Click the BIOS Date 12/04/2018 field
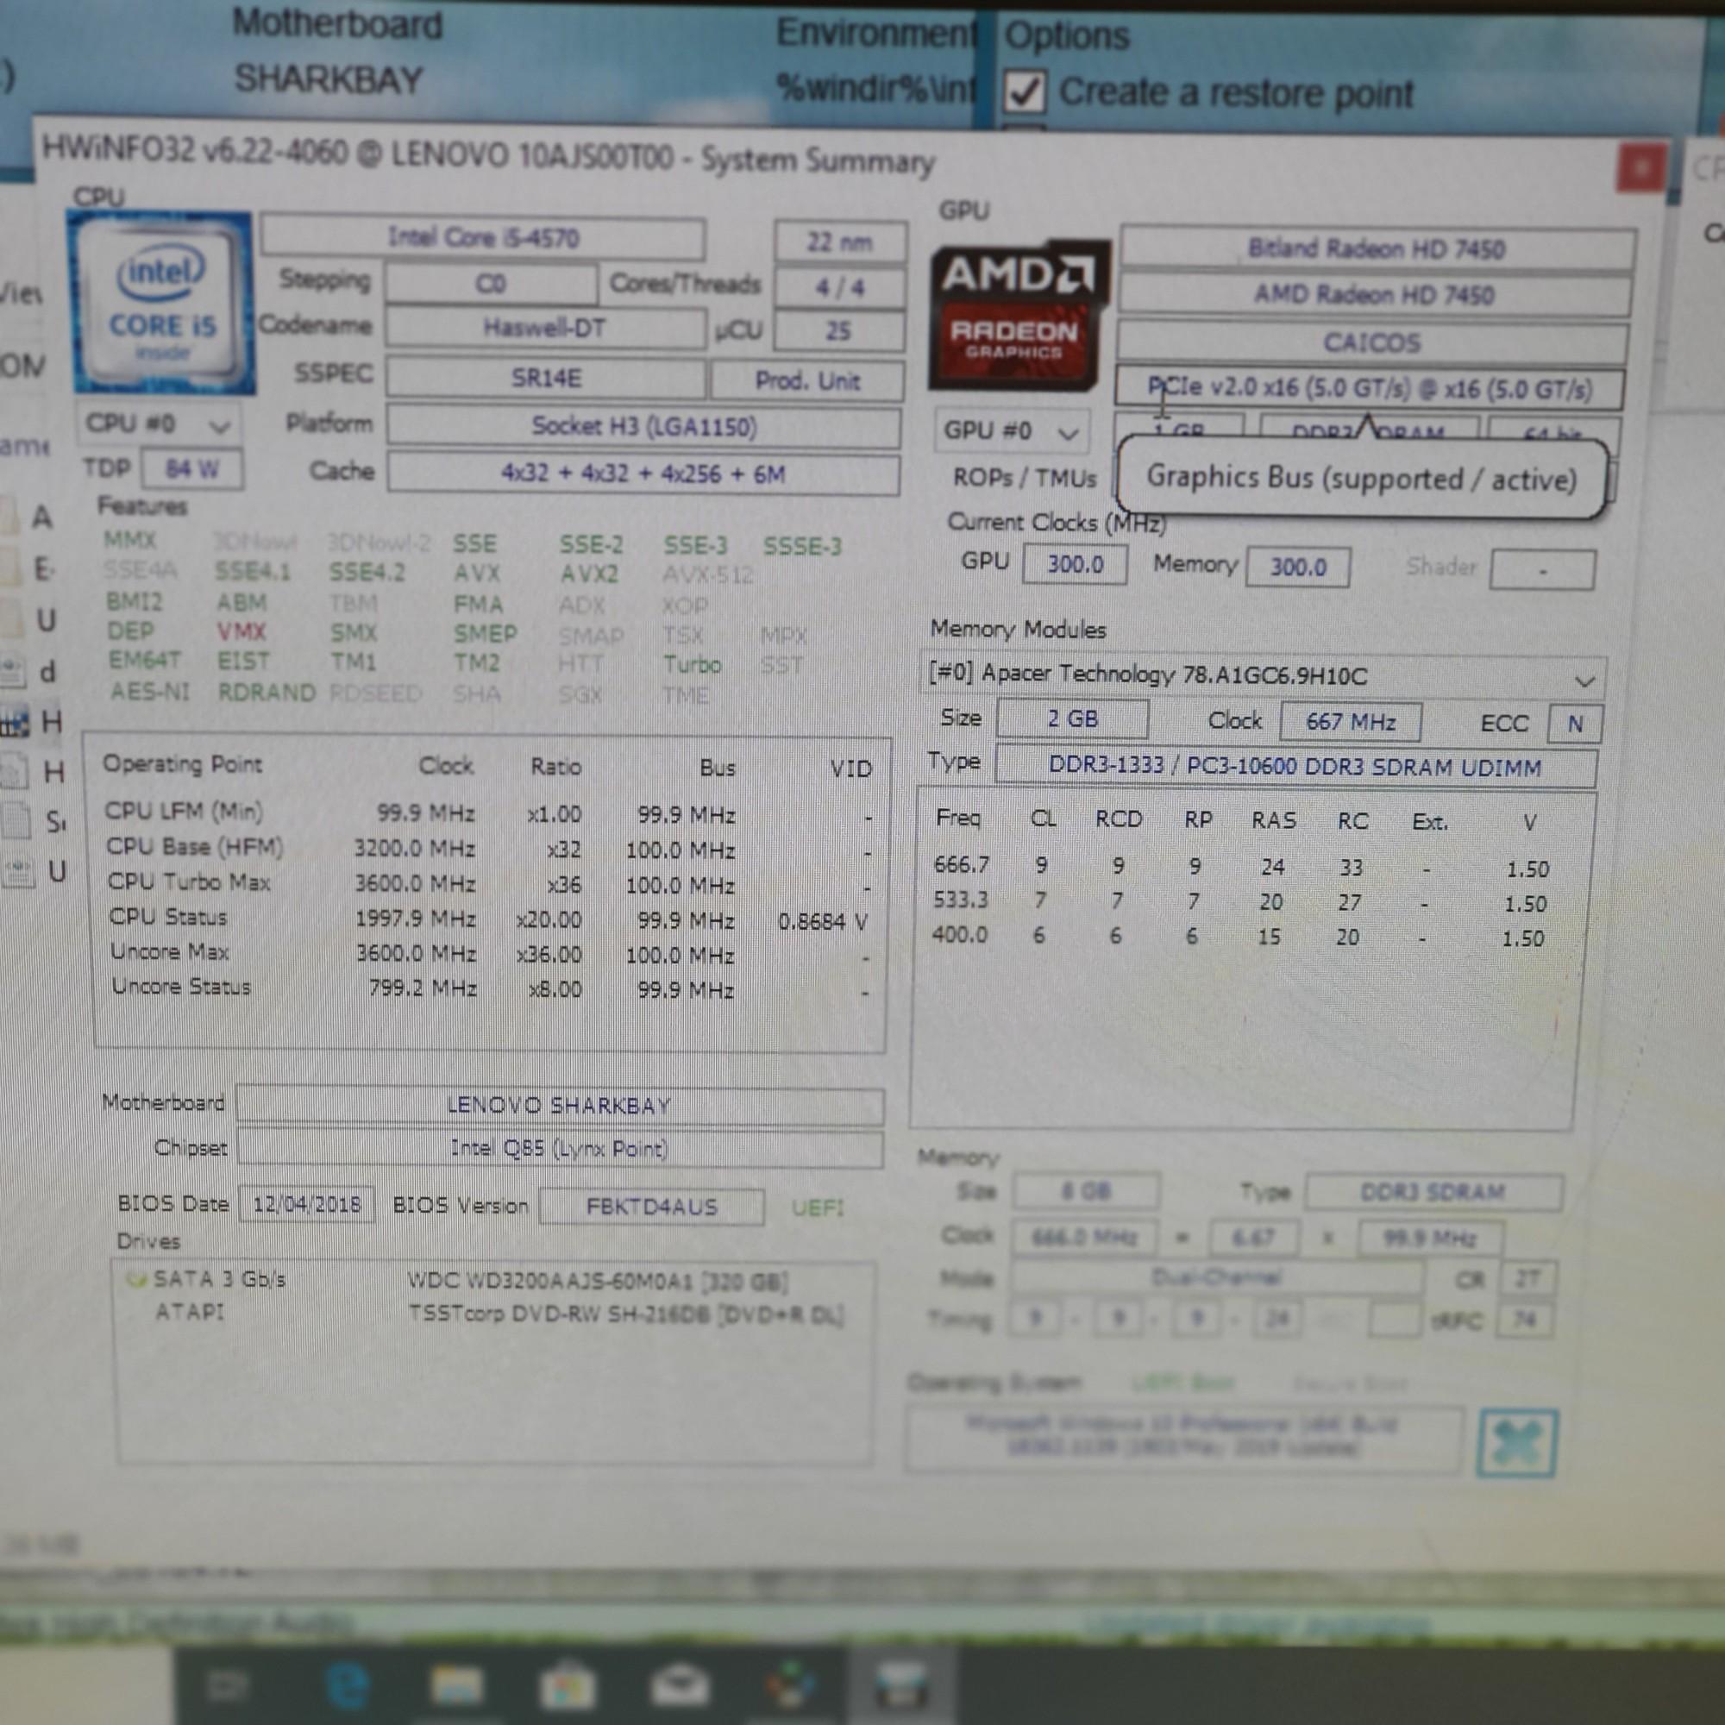Screen dimensions: 1725x1725 point(306,1204)
